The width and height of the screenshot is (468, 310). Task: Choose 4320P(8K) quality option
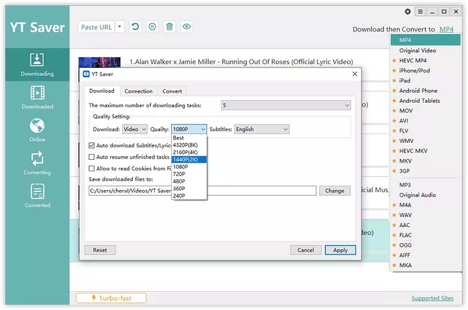pos(189,145)
